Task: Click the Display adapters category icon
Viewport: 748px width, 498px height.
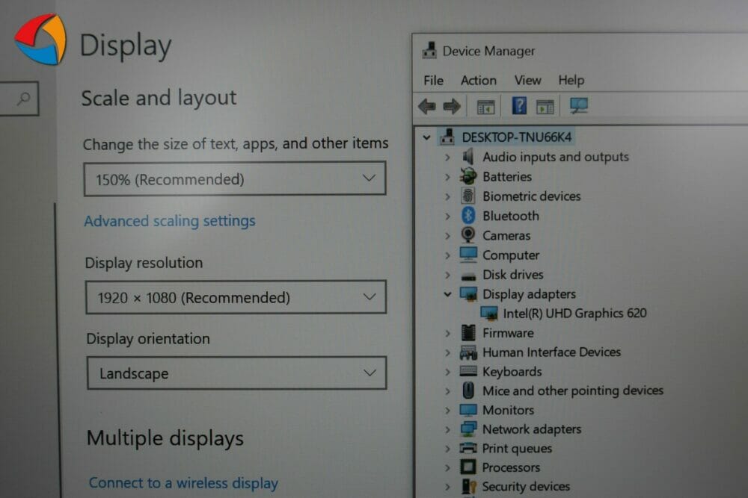Action: tap(468, 293)
